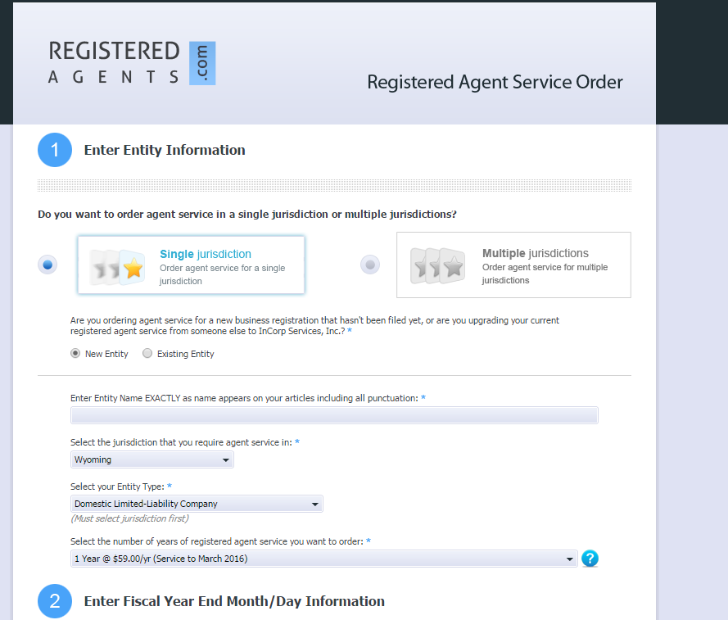728x620 pixels.
Task: Select the Single jurisdiction radio button
Action: pyautogui.click(x=47, y=265)
